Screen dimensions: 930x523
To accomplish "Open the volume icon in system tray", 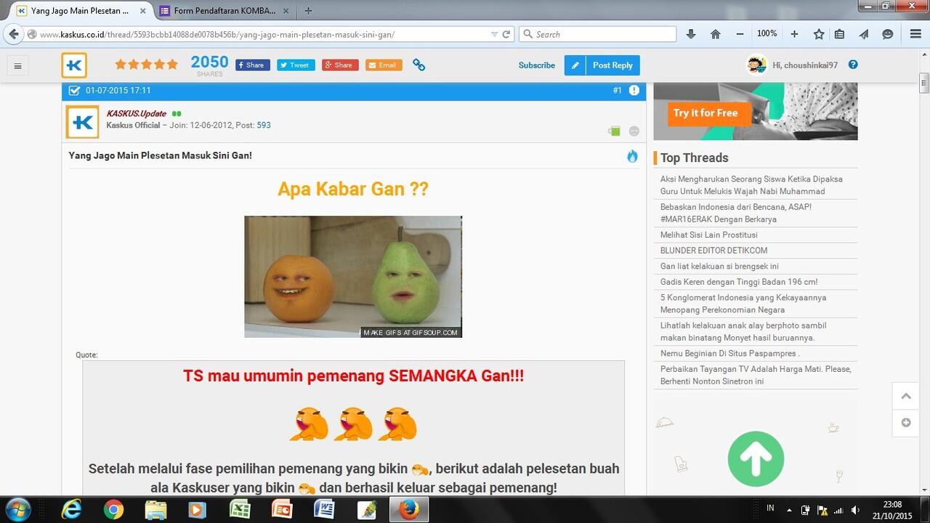I will point(855,510).
